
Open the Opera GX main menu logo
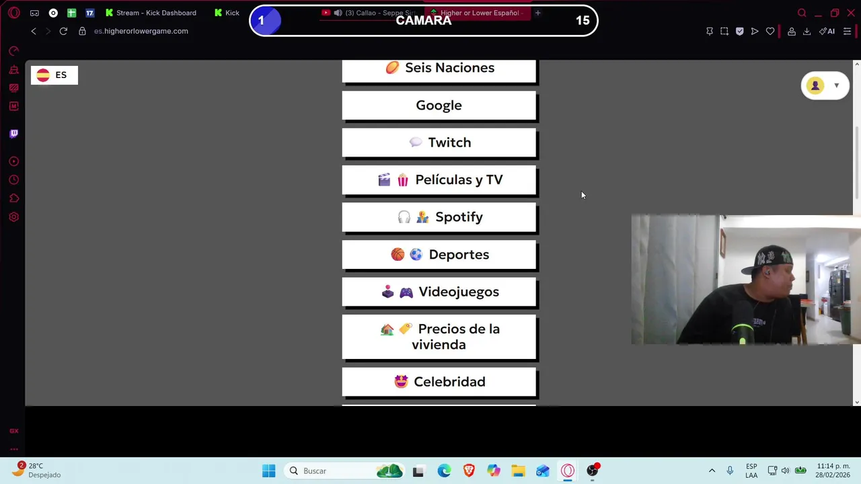coord(13,13)
